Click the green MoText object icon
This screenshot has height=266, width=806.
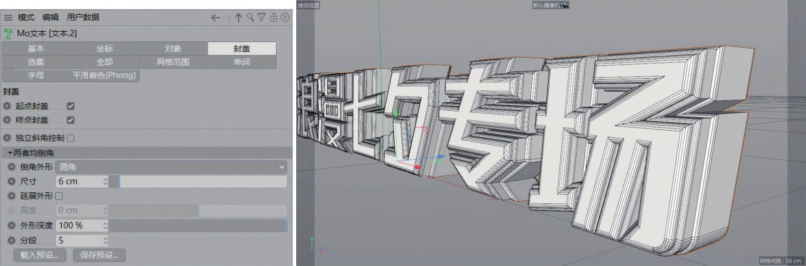point(8,33)
